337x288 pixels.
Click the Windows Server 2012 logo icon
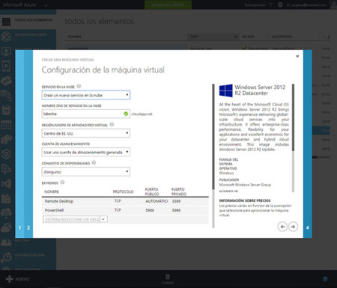[226, 91]
